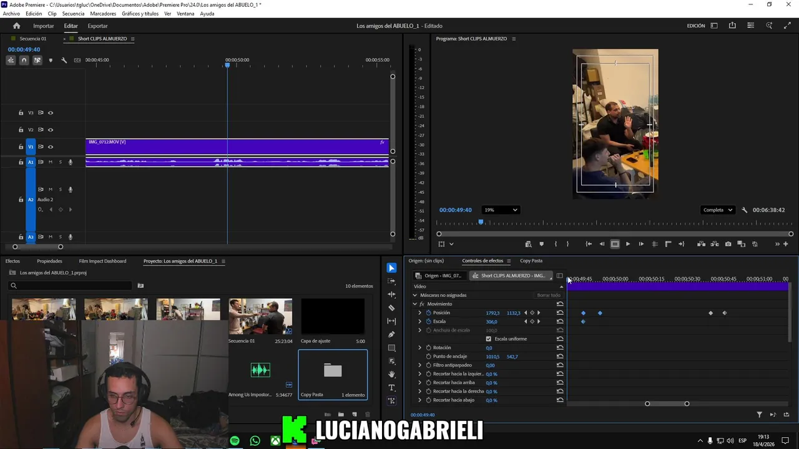
Task: Add marker in the timeline toolbar
Action: point(51,60)
